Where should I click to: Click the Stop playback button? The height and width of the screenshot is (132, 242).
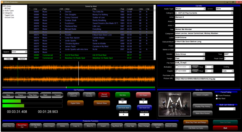coord(8,95)
